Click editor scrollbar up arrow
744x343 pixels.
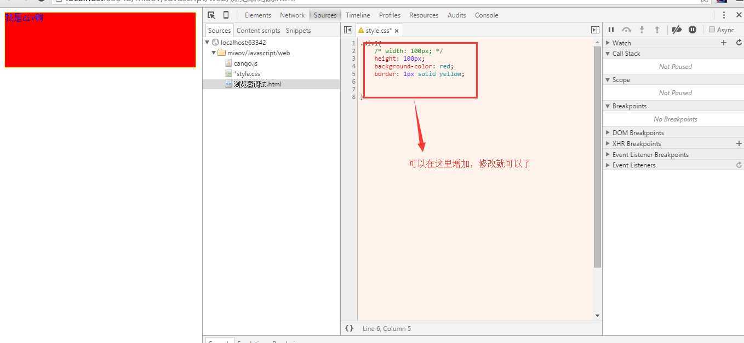pos(597,42)
